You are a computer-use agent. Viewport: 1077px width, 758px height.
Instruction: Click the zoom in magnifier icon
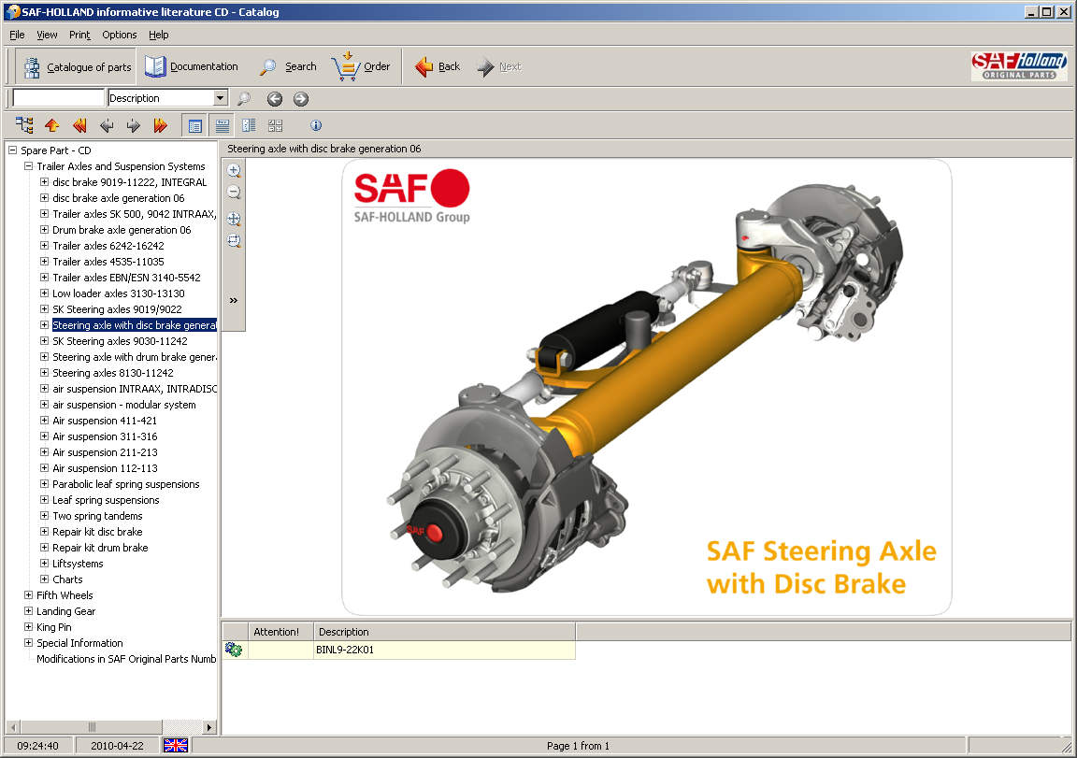pyautogui.click(x=234, y=170)
